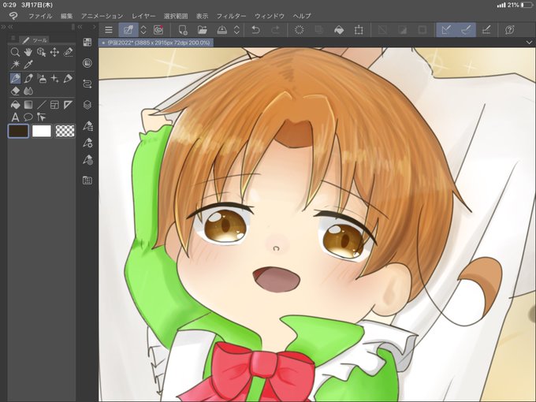Select the Balloon tool
The height and width of the screenshot is (402, 536).
point(28,117)
